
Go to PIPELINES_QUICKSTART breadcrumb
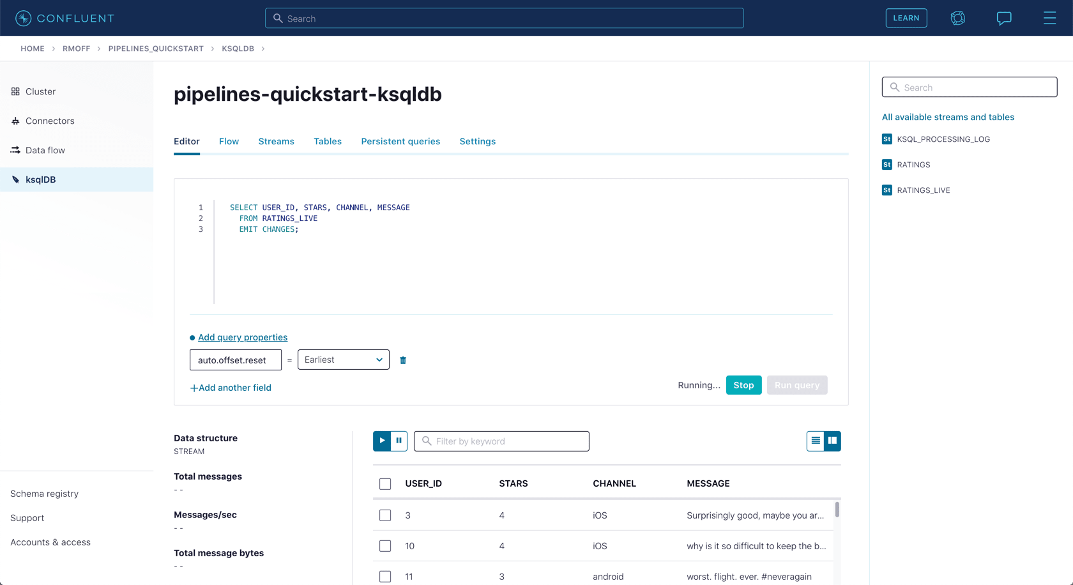(156, 49)
